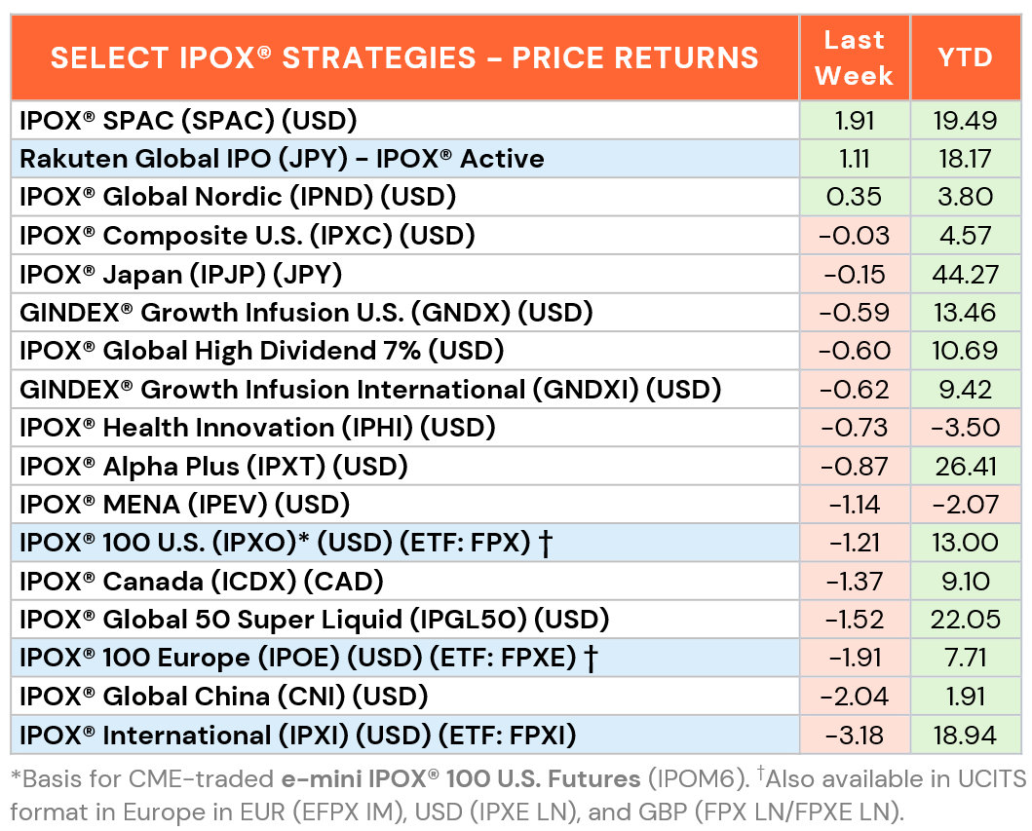Click IPOX MENA last week value -1.14
The image size is (1032, 831).
[855, 505]
